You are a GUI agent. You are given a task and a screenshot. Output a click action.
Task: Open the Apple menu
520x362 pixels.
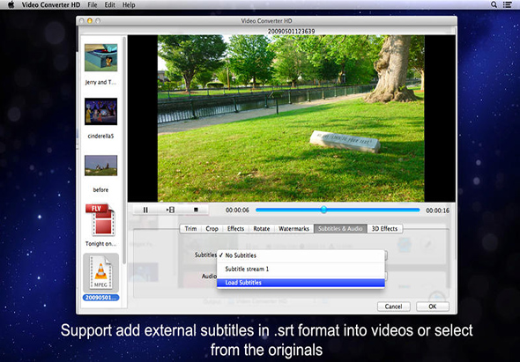pyautogui.click(x=11, y=4)
